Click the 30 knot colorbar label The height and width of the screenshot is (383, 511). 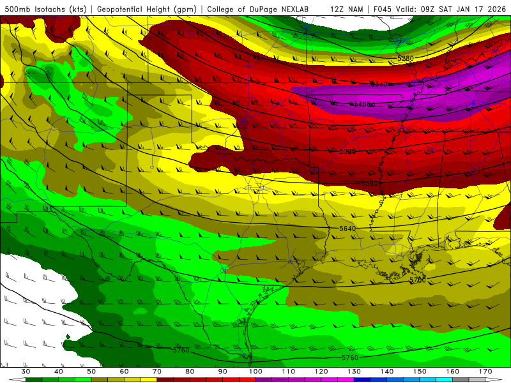pos(26,372)
